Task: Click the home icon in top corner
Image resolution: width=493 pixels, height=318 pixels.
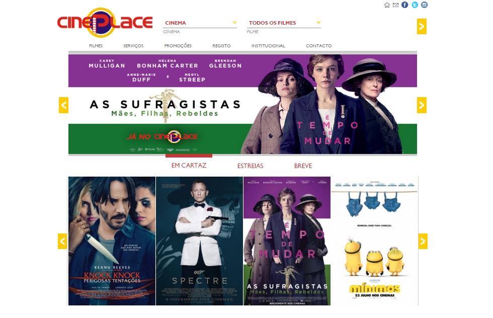Action: click(387, 5)
